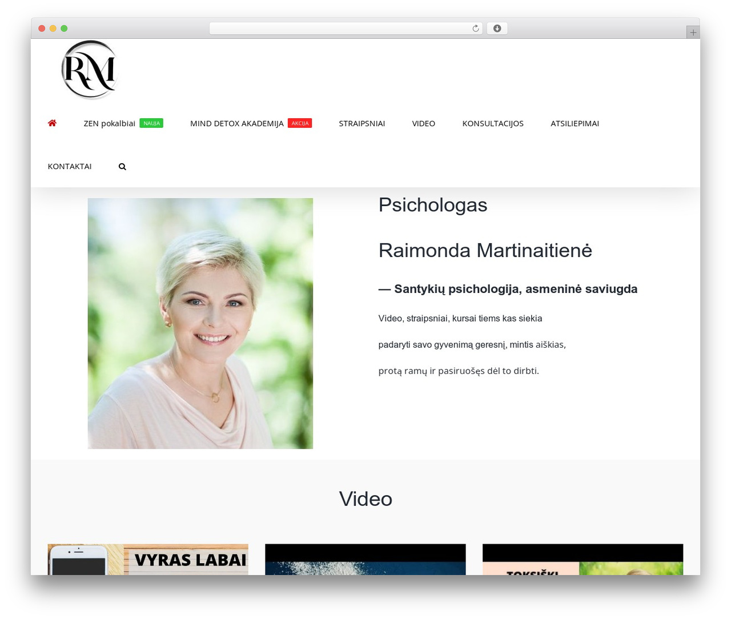Image resolution: width=731 pixels, height=619 pixels.
Task: Click the page reload icon in the address bar
Action: coord(475,28)
